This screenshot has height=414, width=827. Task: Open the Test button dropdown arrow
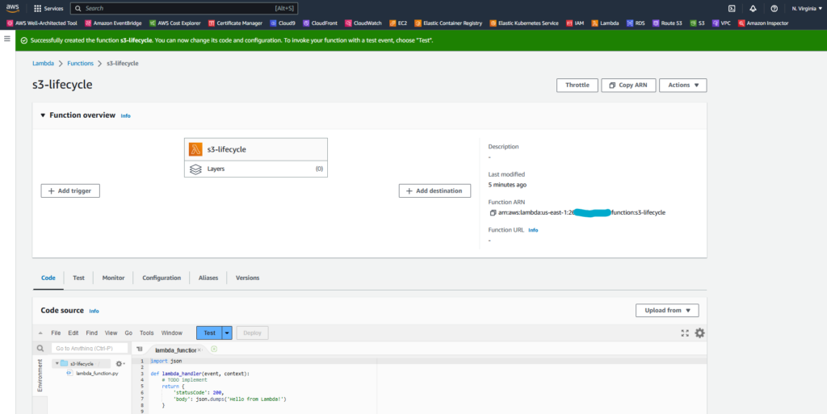click(227, 332)
